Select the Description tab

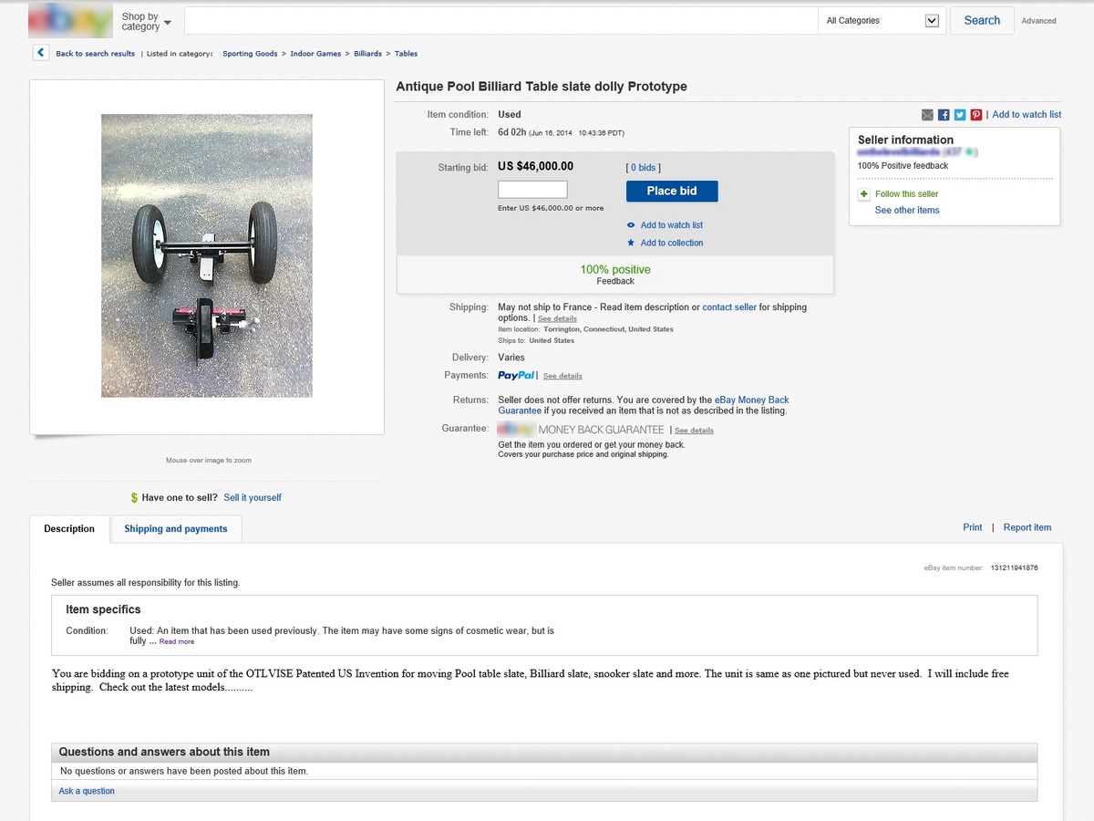point(69,529)
